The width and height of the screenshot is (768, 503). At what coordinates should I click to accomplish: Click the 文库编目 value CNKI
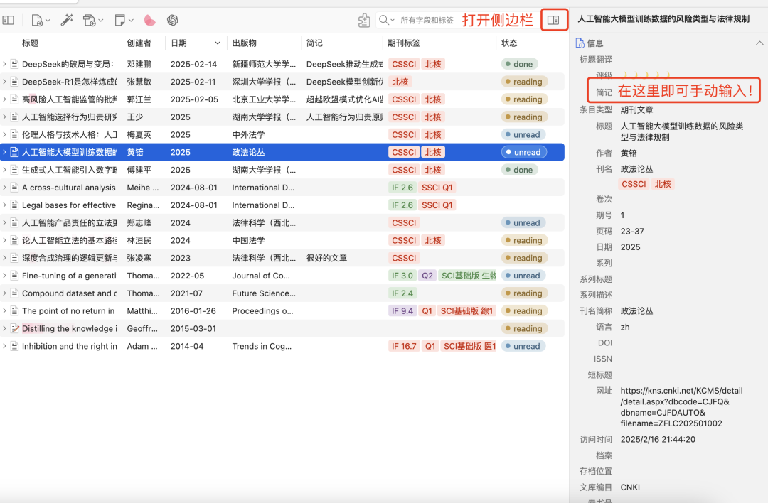(630, 487)
